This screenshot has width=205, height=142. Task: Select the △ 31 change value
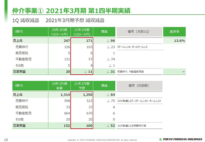click(111, 72)
